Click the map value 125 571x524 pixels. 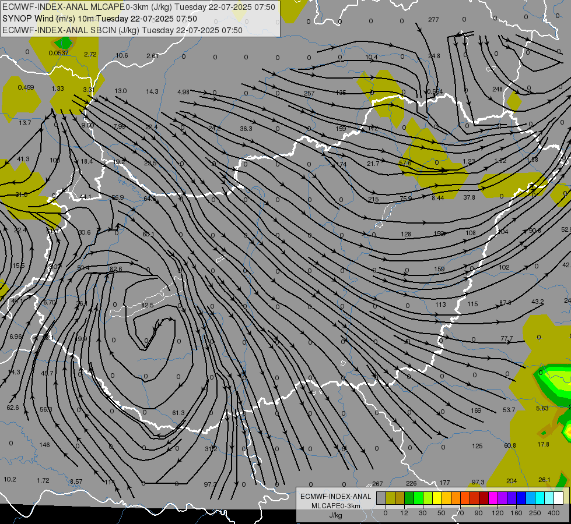click(x=477, y=446)
